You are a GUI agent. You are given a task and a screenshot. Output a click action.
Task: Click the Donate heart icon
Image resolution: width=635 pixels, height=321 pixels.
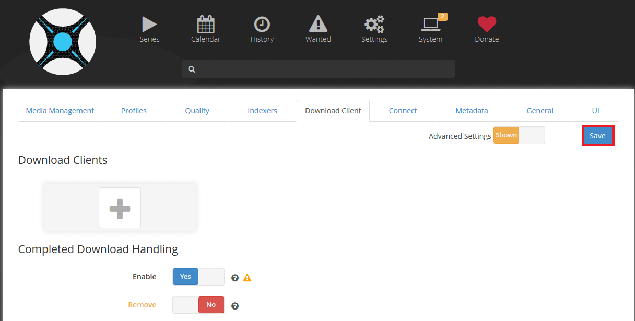click(487, 25)
